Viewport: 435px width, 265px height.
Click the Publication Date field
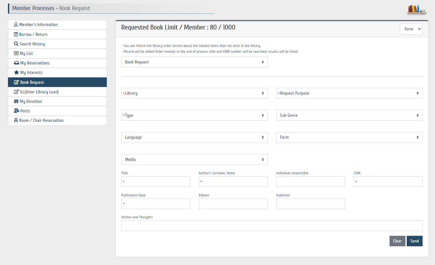pos(155,204)
